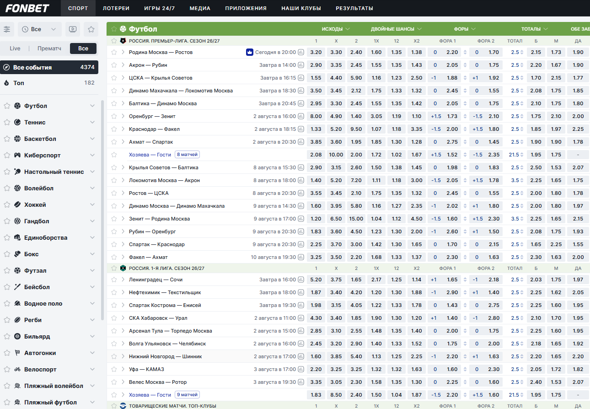The image size is (590, 409).
Task: Select the Бейсбол bat icon in sidebar
Action: (17, 287)
